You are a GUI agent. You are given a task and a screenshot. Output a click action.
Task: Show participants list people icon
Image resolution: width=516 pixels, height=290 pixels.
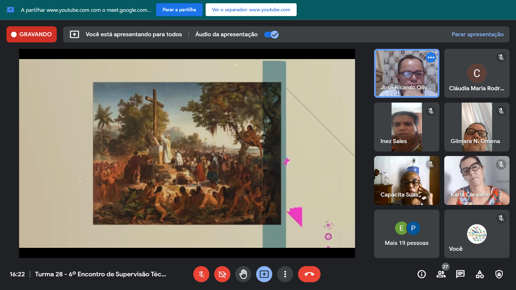pos(441,274)
